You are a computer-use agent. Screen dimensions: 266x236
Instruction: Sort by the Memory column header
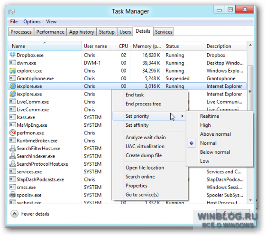tap(147, 46)
